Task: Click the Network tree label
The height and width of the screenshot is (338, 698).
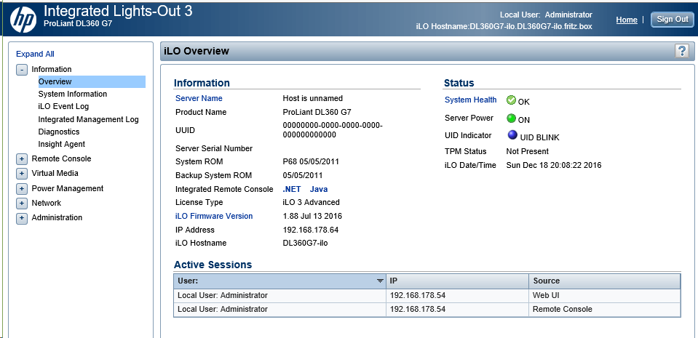Action: tap(47, 204)
